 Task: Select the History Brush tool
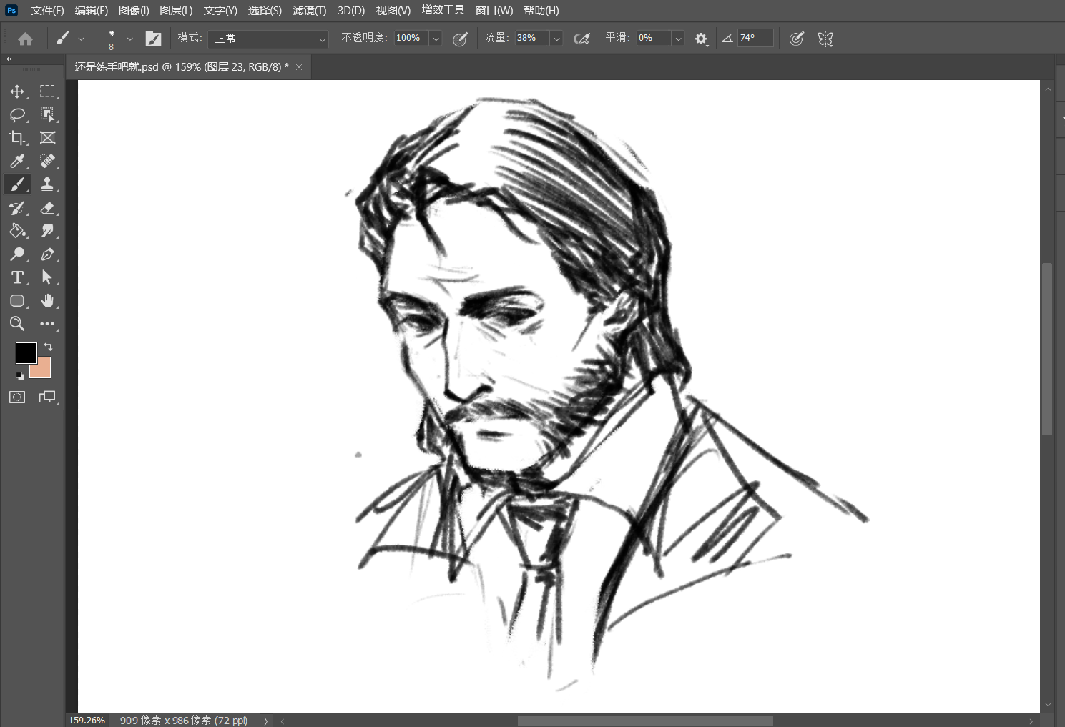[x=17, y=208]
